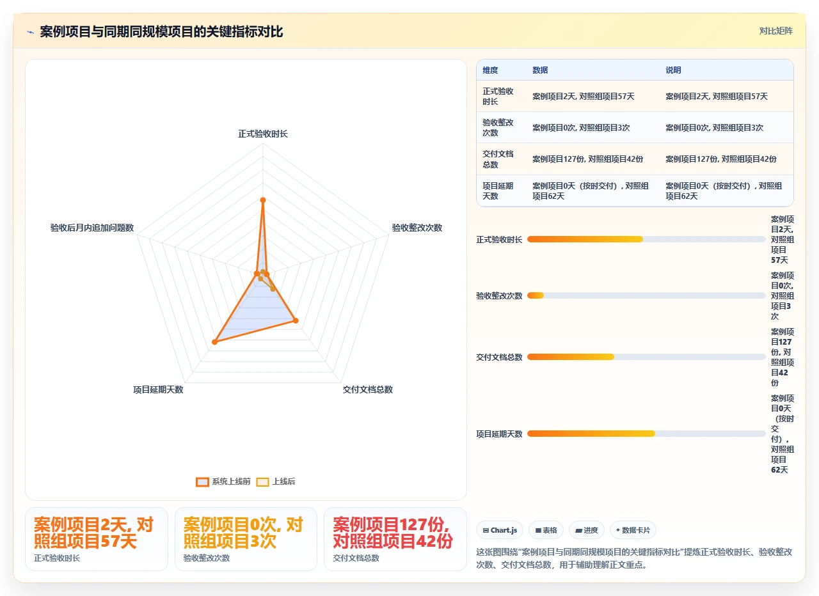The image size is (819, 596).
Task: Open the 案例项目0次 data card
Action: 246,538
